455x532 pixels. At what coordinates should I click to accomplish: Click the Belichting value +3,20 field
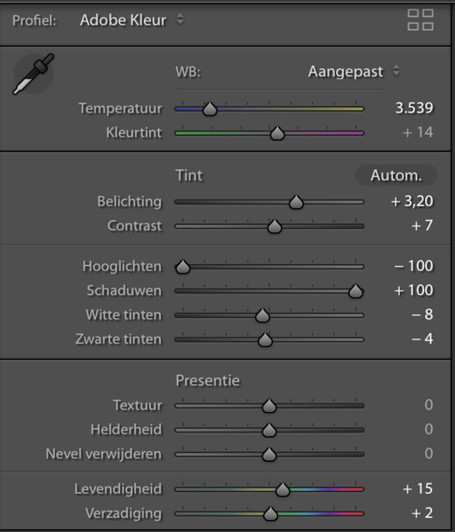pos(412,201)
